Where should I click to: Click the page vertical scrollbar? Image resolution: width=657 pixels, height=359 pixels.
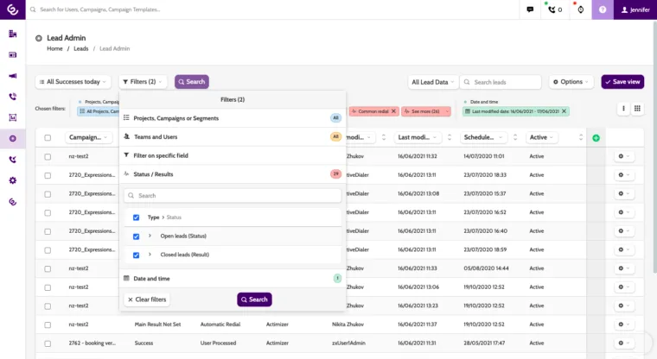[x=654, y=147]
